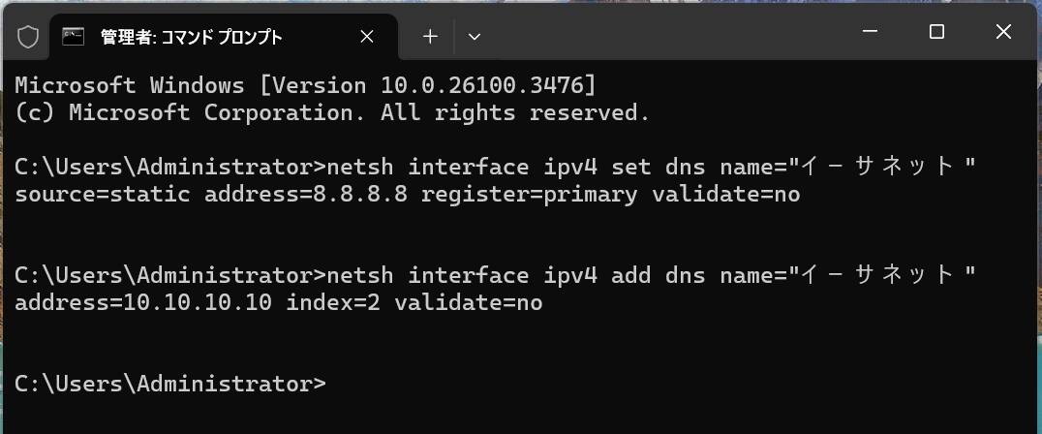Screen dimensions: 1042x434
Task: Click the Command Prompt tab icon
Action: point(73,37)
